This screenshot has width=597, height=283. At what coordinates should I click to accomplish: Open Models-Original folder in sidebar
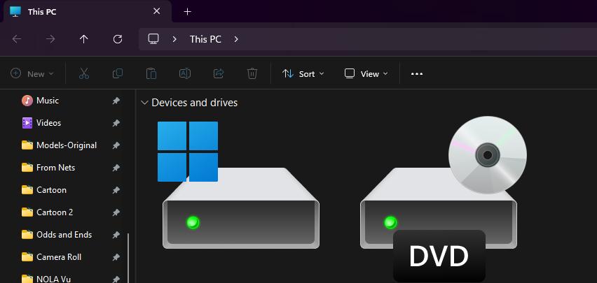tap(59, 145)
